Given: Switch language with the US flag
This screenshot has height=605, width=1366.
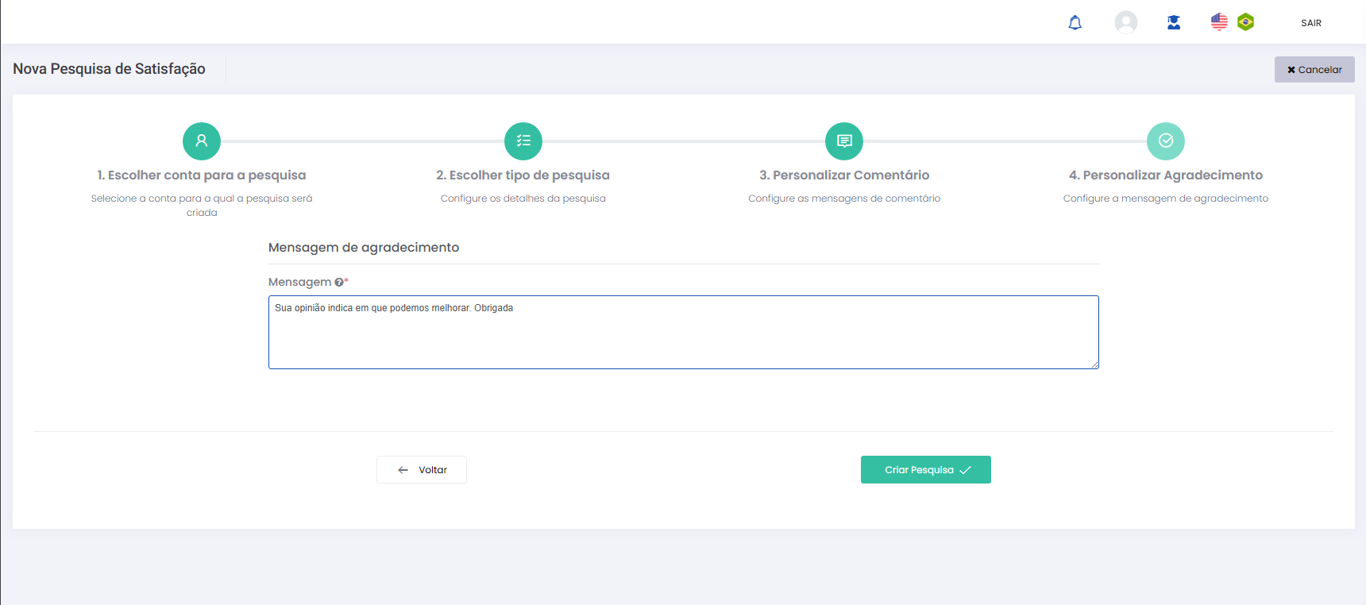Looking at the screenshot, I should [1219, 22].
